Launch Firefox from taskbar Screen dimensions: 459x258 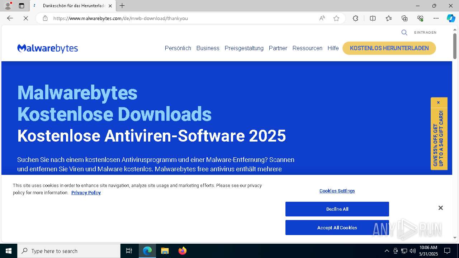point(182,251)
